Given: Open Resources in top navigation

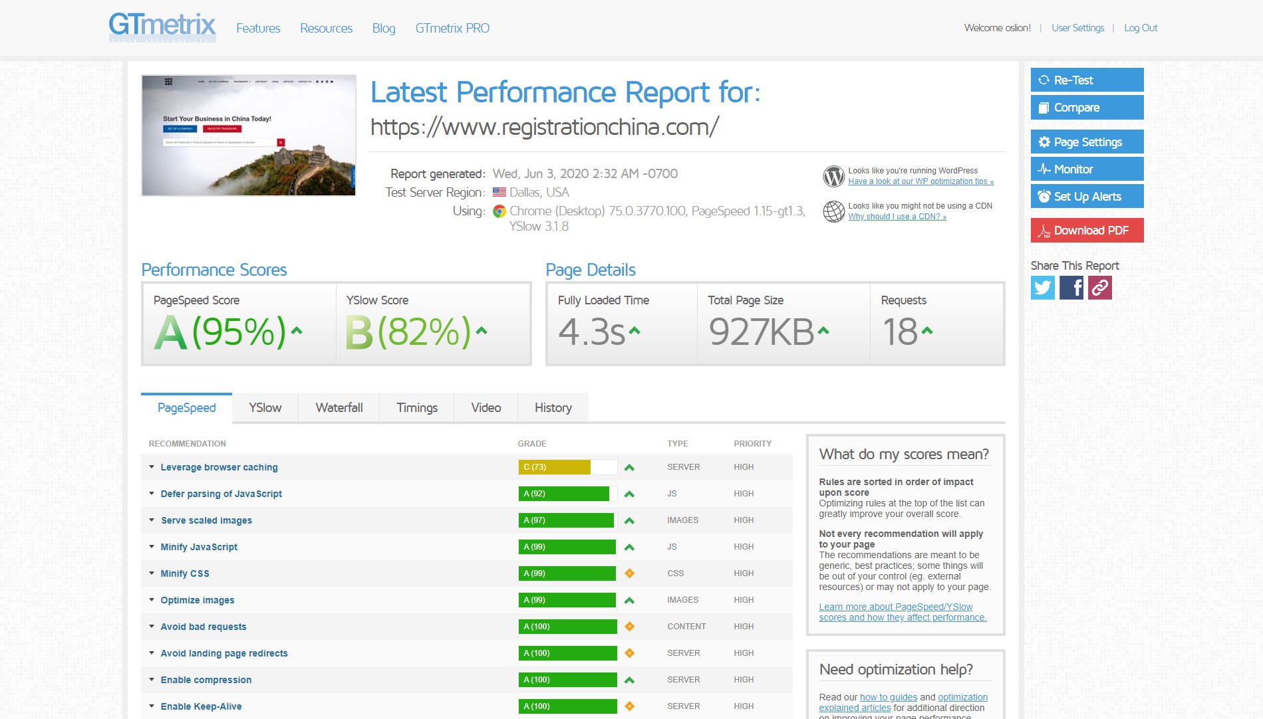Looking at the screenshot, I should pos(326,28).
